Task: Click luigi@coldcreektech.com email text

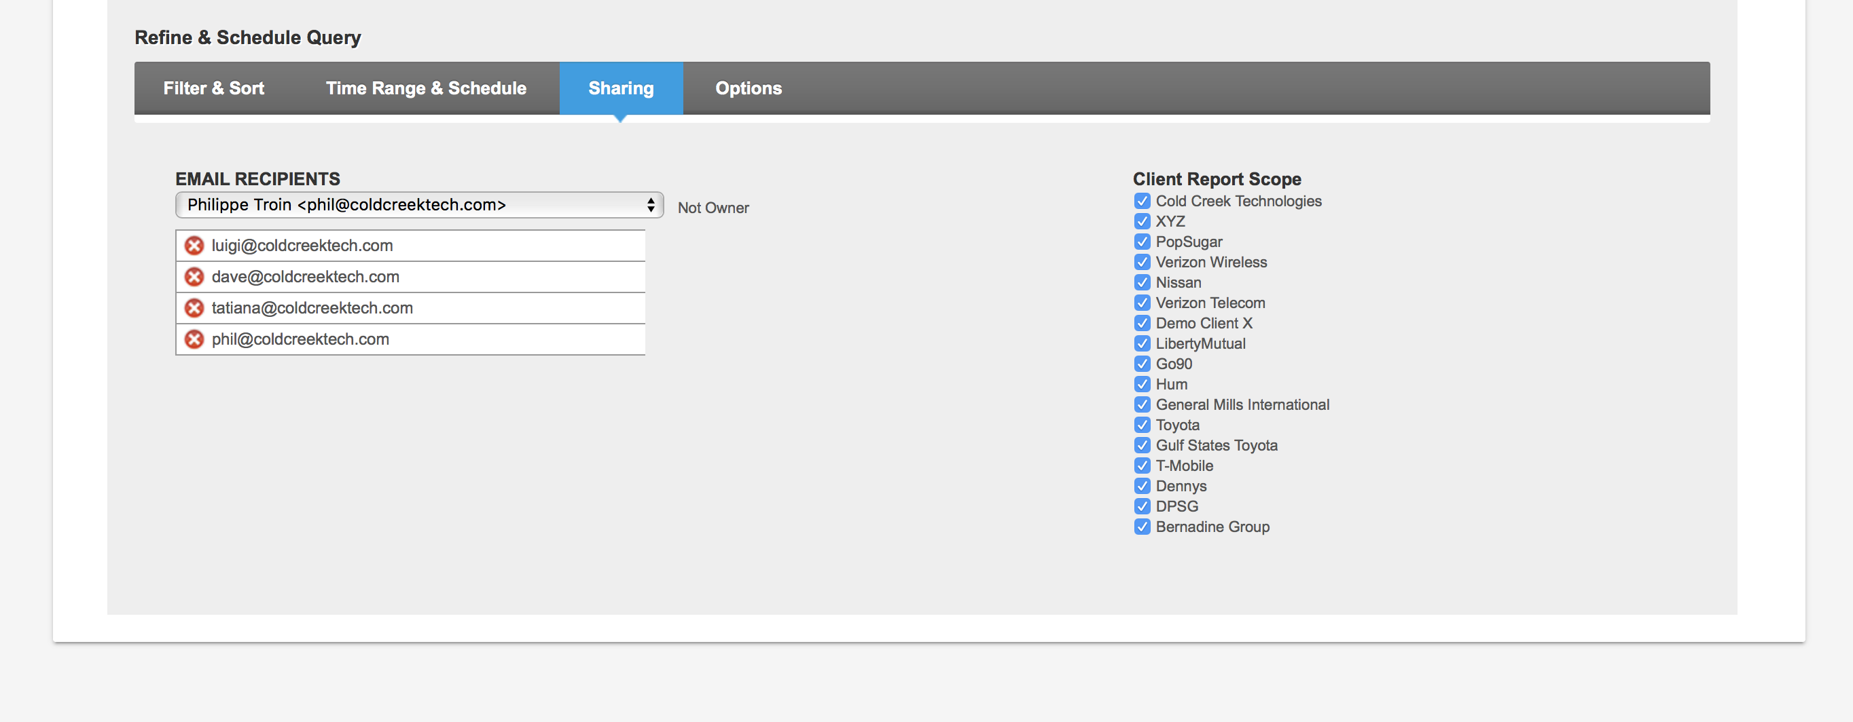Action: pos(302,246)
